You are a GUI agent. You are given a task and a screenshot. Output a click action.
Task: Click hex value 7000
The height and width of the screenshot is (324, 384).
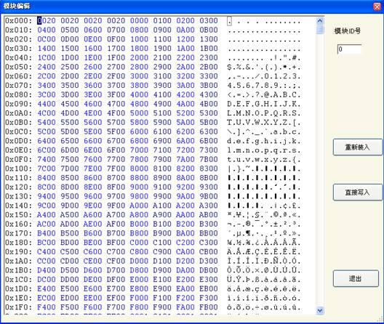click(x=139, y=150)
